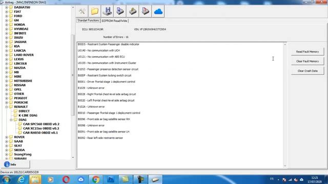Open Google Chrome from taskbar
Image resolution: width=328 pixels, height=184 pixels.
[x=96, y=179]
